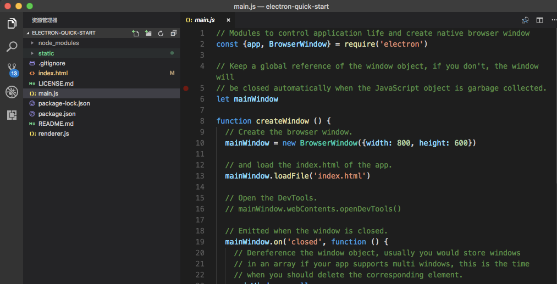
Task: Click the index.html file type icon
Action: coord(32,74)
